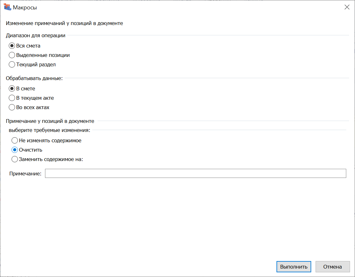Image resolution: width=355 pixels, height=277 pixels.
Task: Choose the "Очистить" radio button
Action: [x=15, y=150]
